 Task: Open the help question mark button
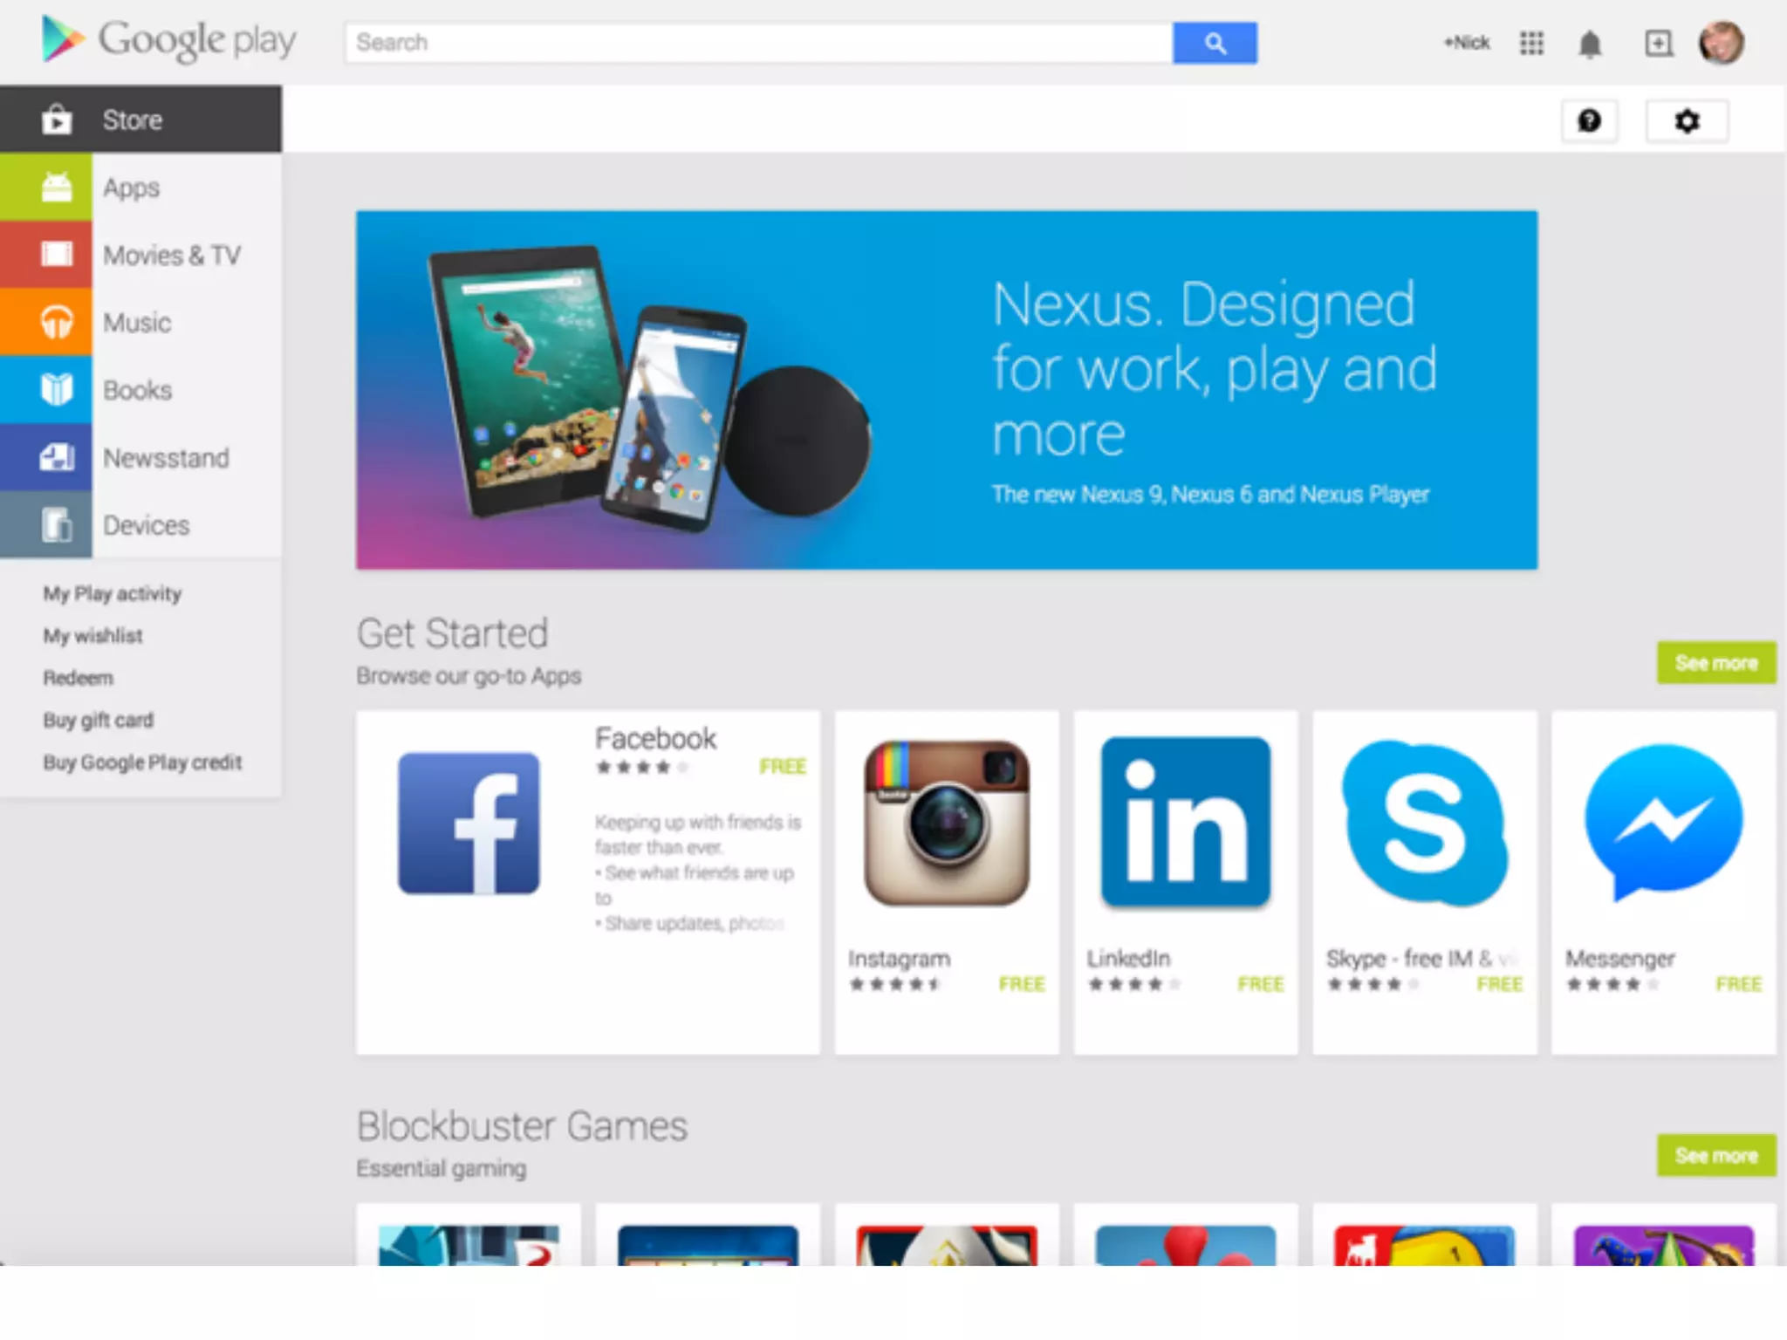point(1589,120)
